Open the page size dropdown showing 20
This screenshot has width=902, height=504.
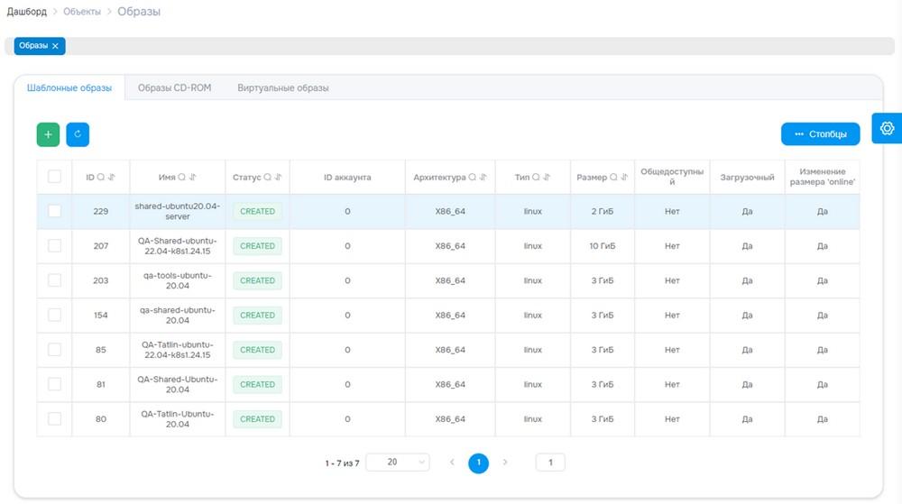tap(398, 462)
